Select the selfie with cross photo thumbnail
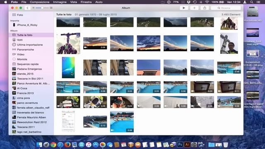This screenshot has width=265, height=149. coord(229,43)
